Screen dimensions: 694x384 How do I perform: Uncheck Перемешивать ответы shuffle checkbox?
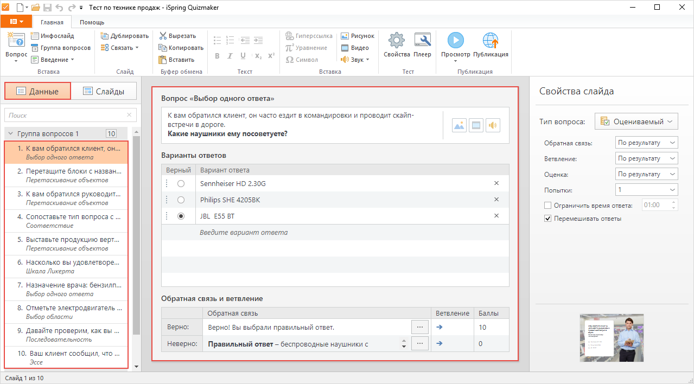(x=547, y=219)
